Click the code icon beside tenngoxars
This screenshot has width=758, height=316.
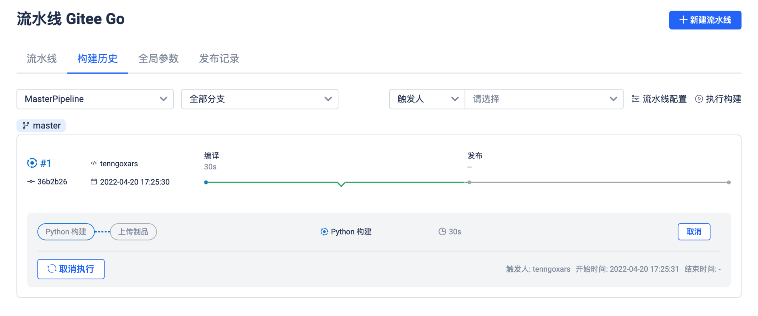pos(94,163)
